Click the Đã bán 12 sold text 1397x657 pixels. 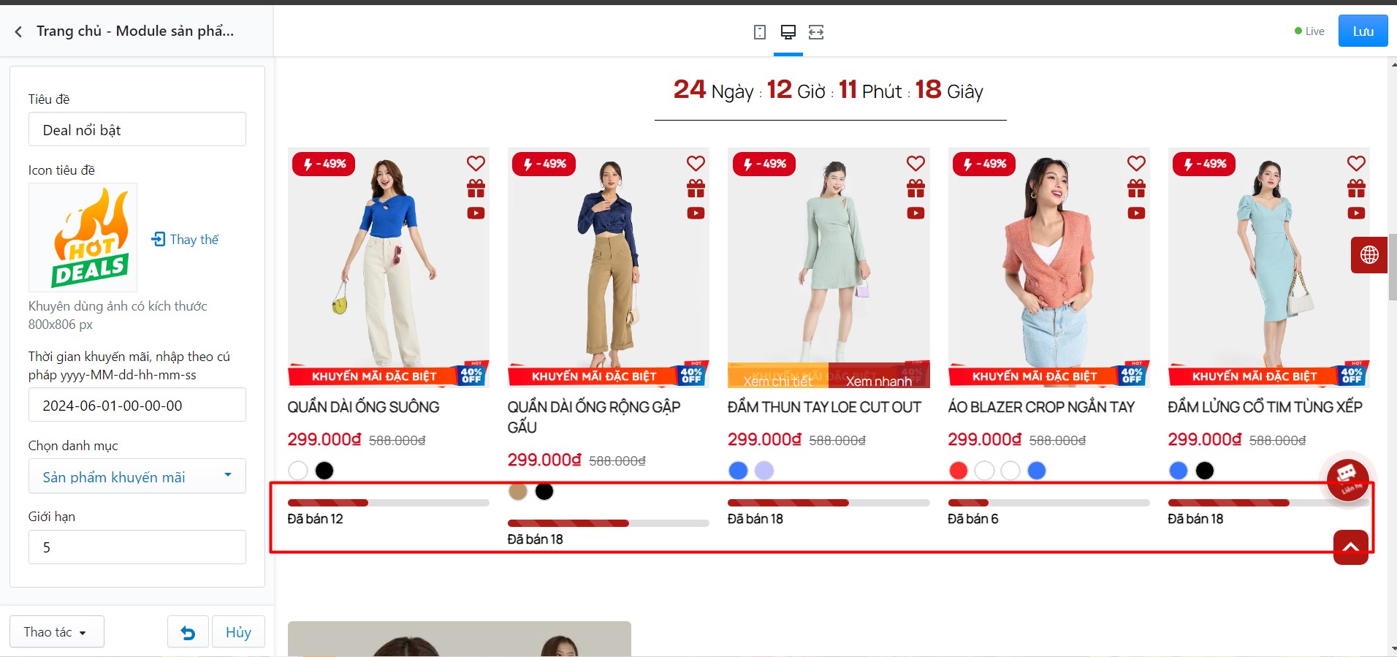(315, 519)
